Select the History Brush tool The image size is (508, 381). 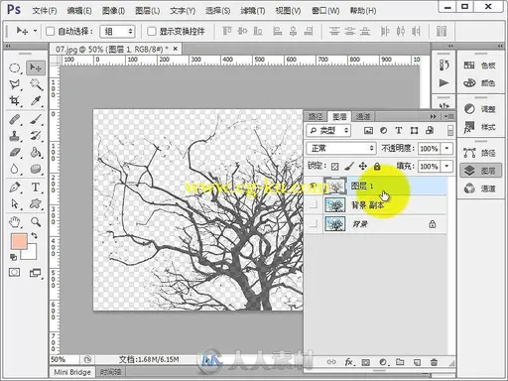tap(36, 136)
